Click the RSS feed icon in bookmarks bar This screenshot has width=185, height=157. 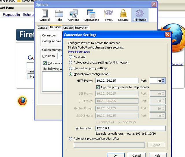(x=19, y=1)
